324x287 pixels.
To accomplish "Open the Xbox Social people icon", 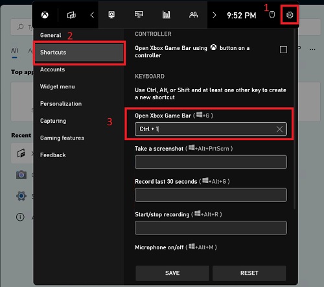I will pyautogui.click(x=193, y=15).
